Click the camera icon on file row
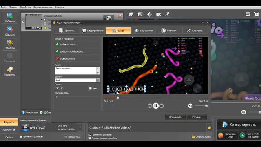The width and height of the screenshot is (261, 147). click(108, 17)
